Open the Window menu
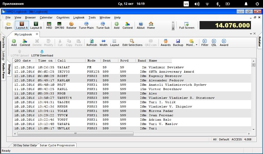 pos(105,17)
